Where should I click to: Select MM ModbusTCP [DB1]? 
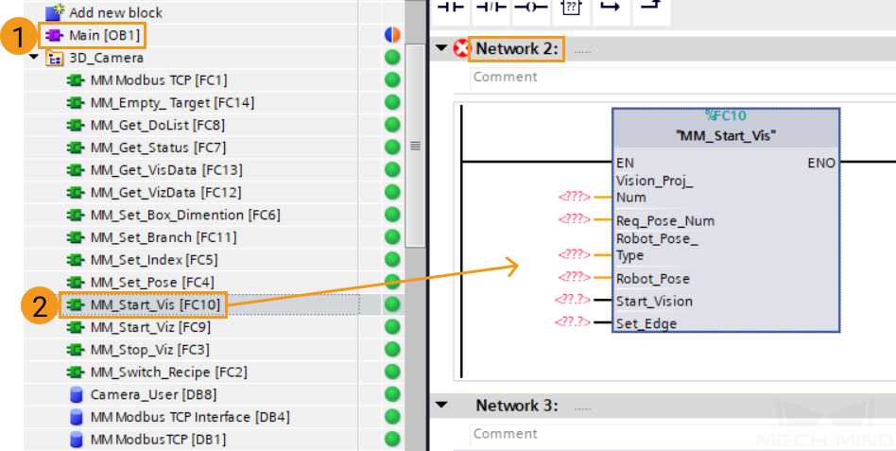pyautogui.click(x=158, y=440)
